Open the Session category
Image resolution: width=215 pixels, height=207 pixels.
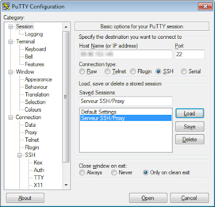coord(25,26)
